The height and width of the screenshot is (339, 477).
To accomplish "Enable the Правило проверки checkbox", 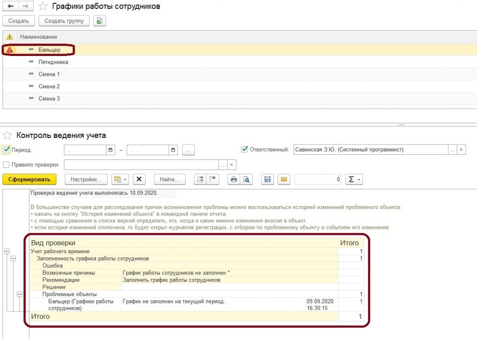I will 7,164.
